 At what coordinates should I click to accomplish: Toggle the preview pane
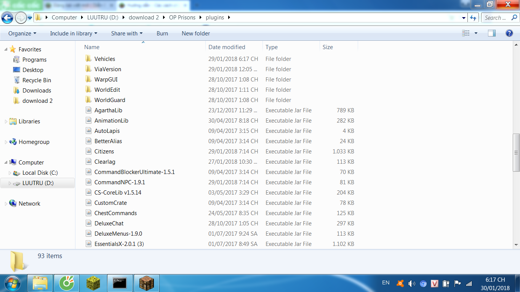point(492,33)
